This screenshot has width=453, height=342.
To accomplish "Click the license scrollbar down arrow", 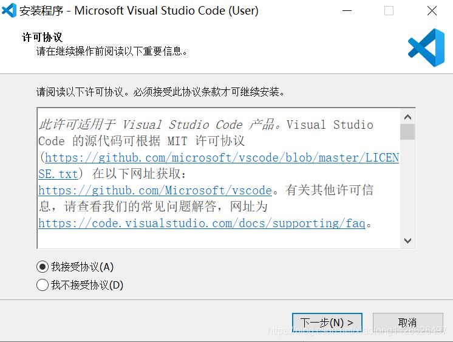I will tap(407, 241).
